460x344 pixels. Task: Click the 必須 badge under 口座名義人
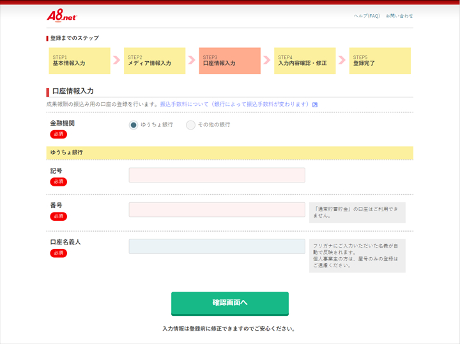[58, 253]
